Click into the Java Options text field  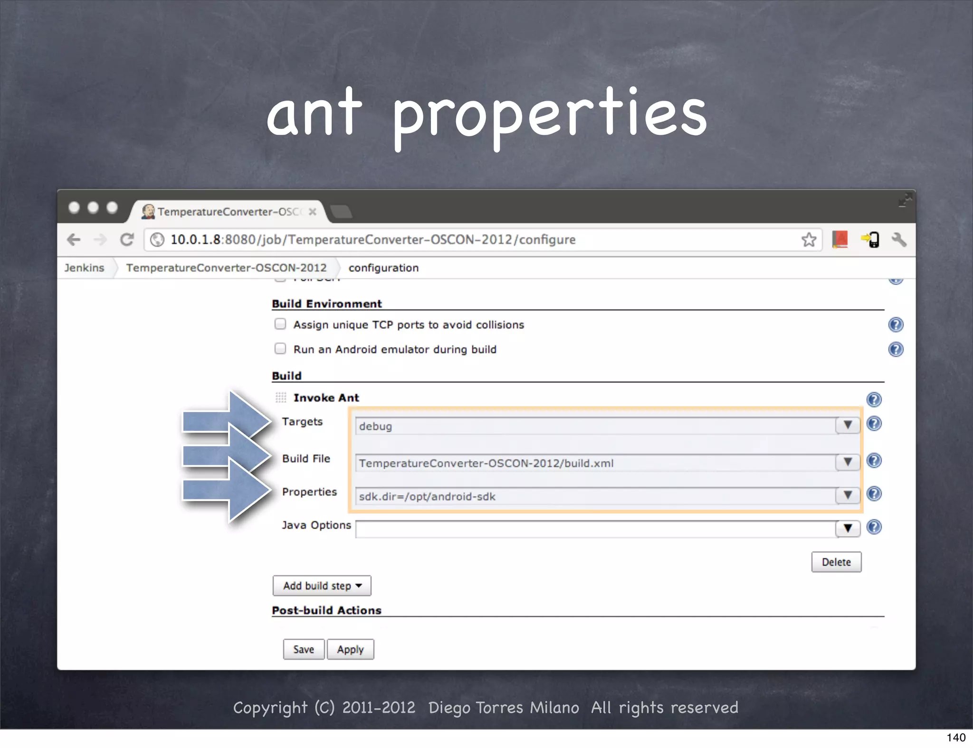click(595, 529)
